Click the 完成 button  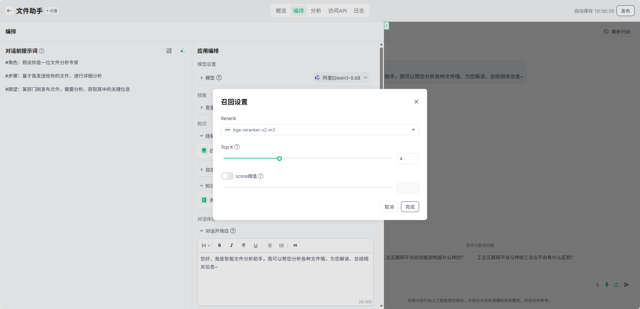pyautogui.click(x=410, y=207)
